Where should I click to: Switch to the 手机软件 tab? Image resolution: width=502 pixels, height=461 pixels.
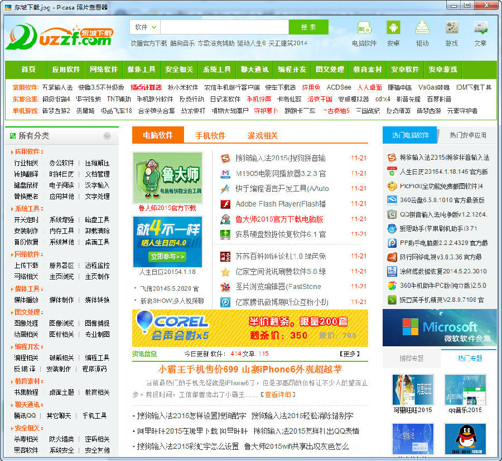tap(210, 135)
